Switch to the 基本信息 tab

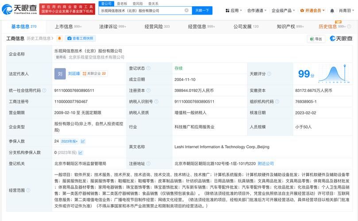tap(24, 27)
